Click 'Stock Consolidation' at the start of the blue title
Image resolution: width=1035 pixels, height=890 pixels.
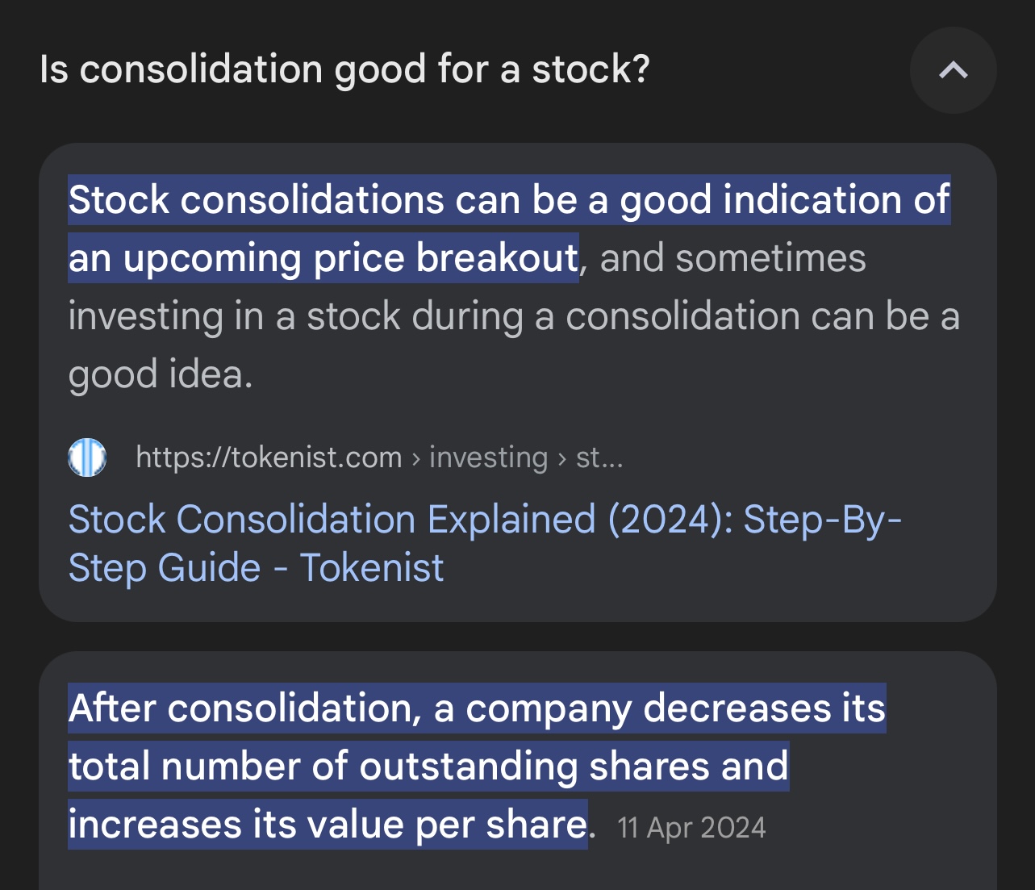pos(242,520)
